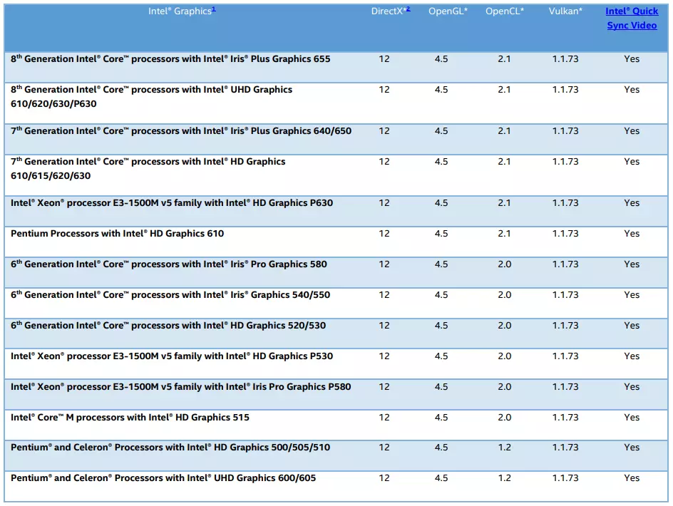Select Vulkan 1.1.73 in UHD 600/605 row
Image resolution: width=673 pixels, height=506 pixels.
pos(565,477)
